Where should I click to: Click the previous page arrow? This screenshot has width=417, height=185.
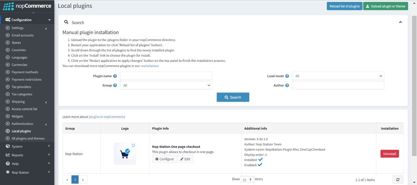pos(67,179)
